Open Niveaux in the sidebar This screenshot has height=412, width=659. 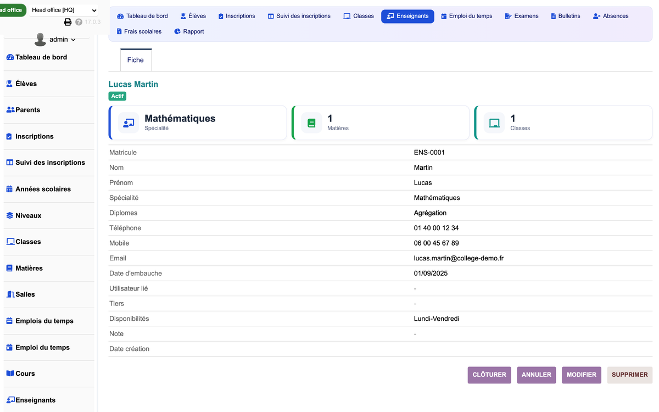tap(28, 215)
